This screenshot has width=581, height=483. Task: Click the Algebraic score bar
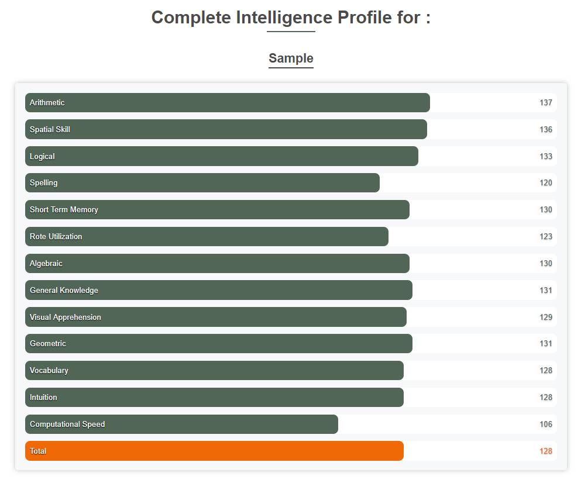pos(217,263)
